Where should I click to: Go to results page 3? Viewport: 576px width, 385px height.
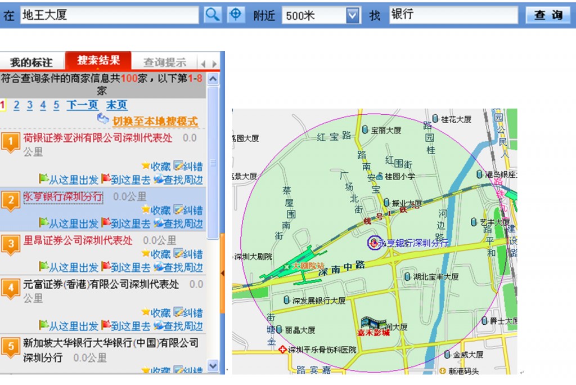click(29, 105)
